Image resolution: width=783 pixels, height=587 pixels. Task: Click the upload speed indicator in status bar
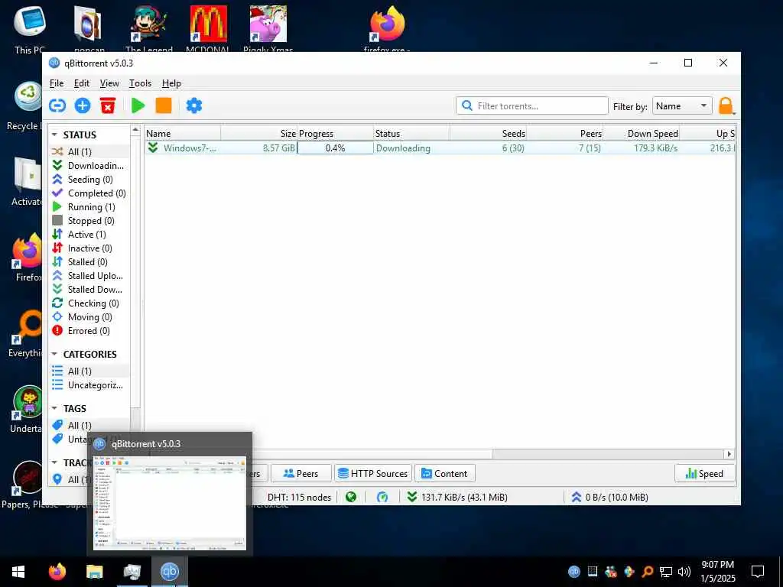tap(609, 497)
